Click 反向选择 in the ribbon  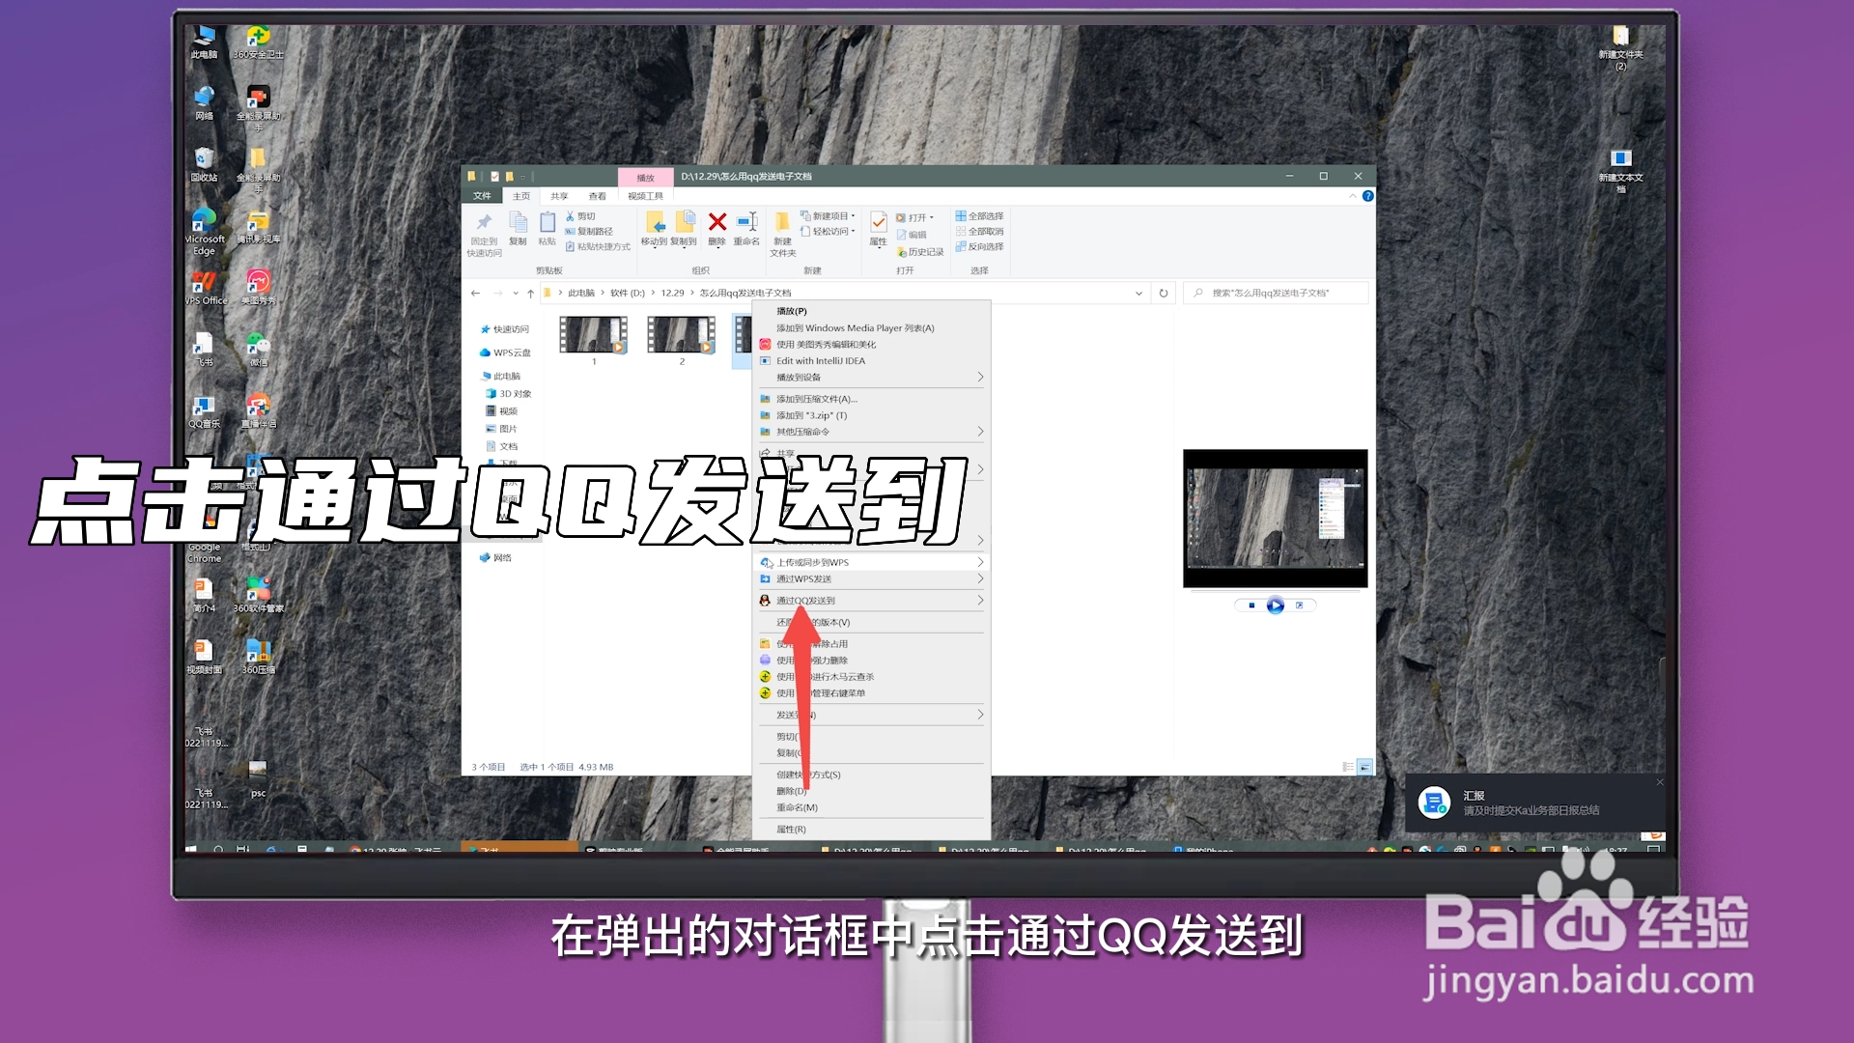click(x=980, y=247)
